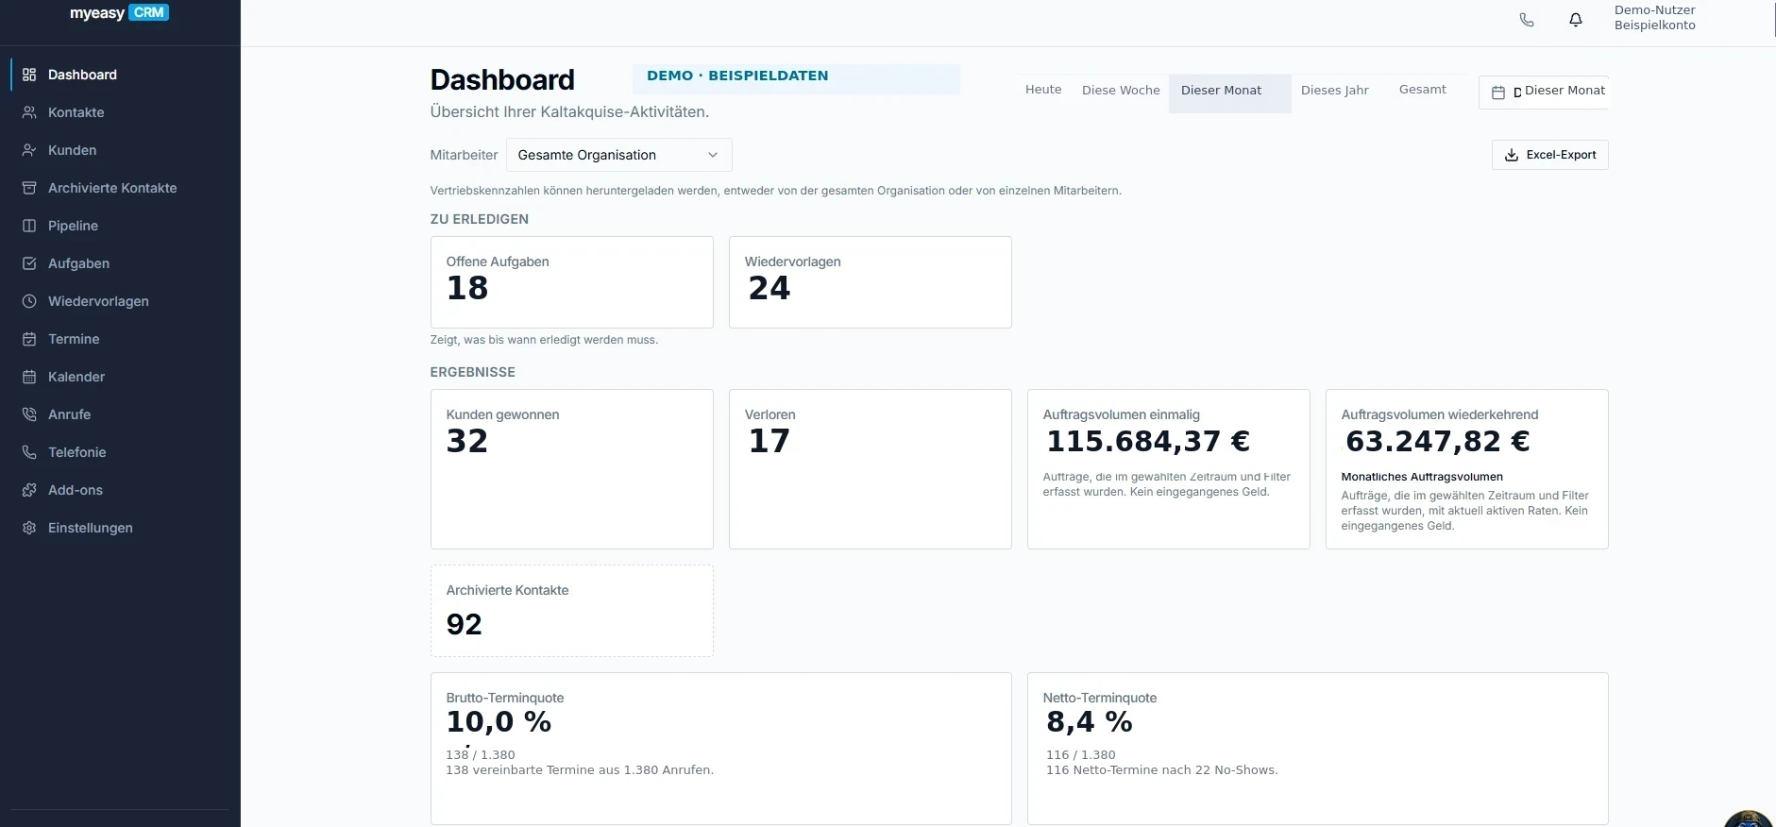Click the Aufgaben checkbox icon
Screen dimensions: 1776x827
tap(29, 263)
